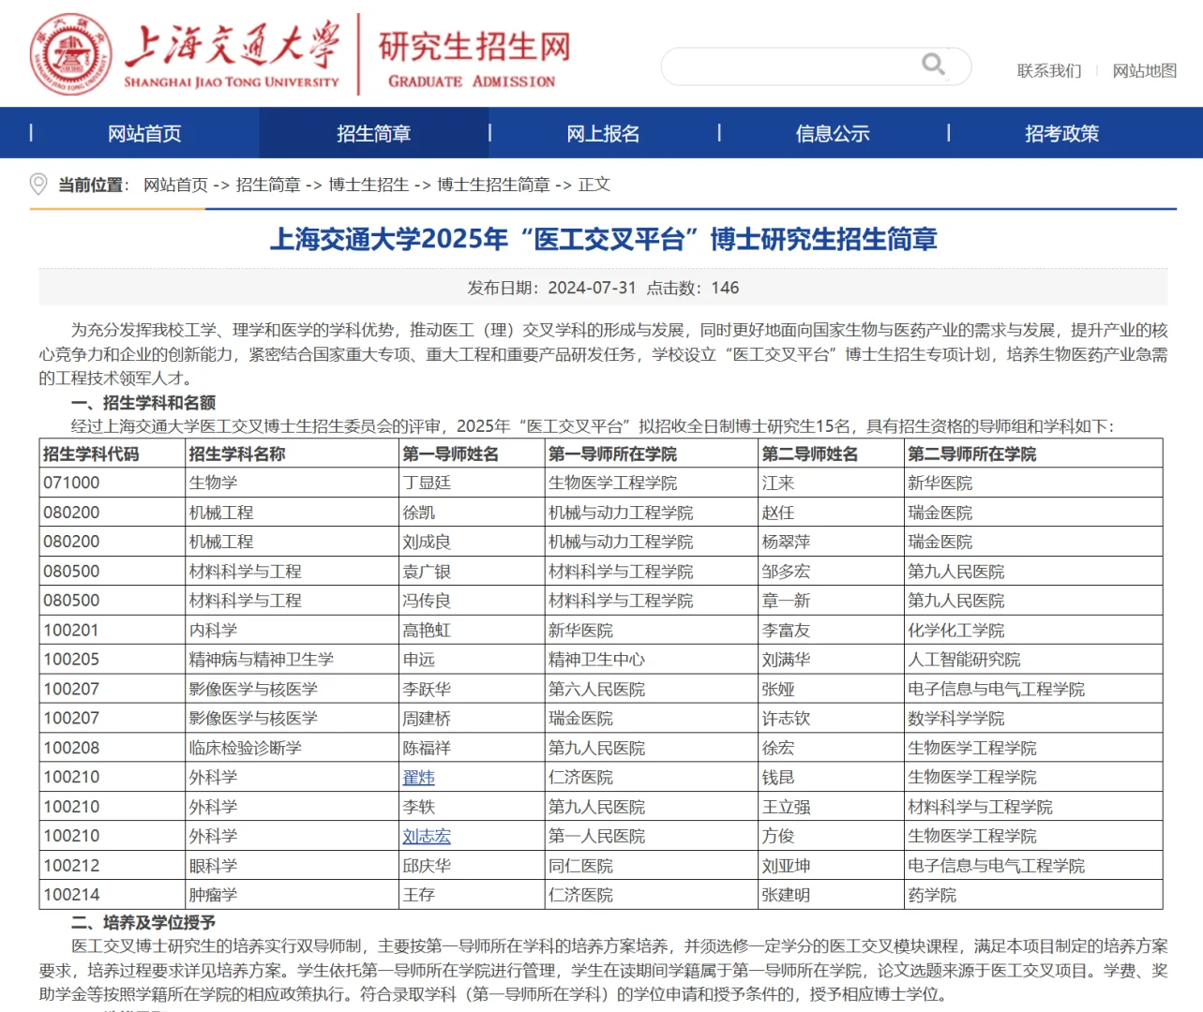Open the 信息公示 navigation item
This screenshot has height=1012, width=1203.
pyautogui.click(x=833, y=133)
